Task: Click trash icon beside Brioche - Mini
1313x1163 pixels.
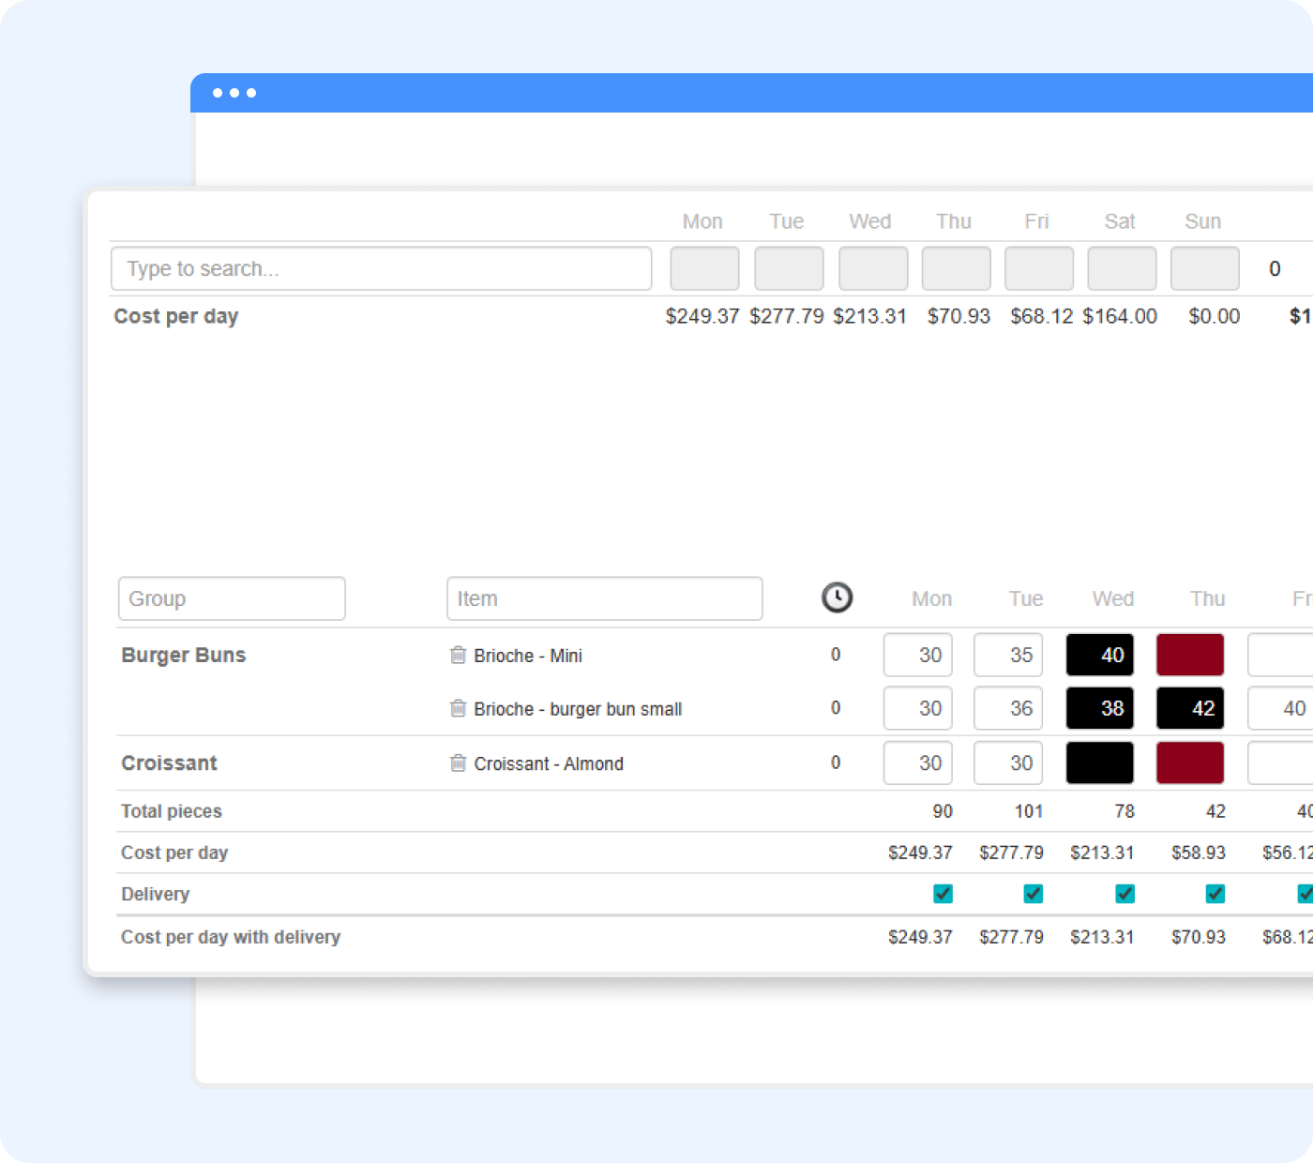Action: pos(458,655)
